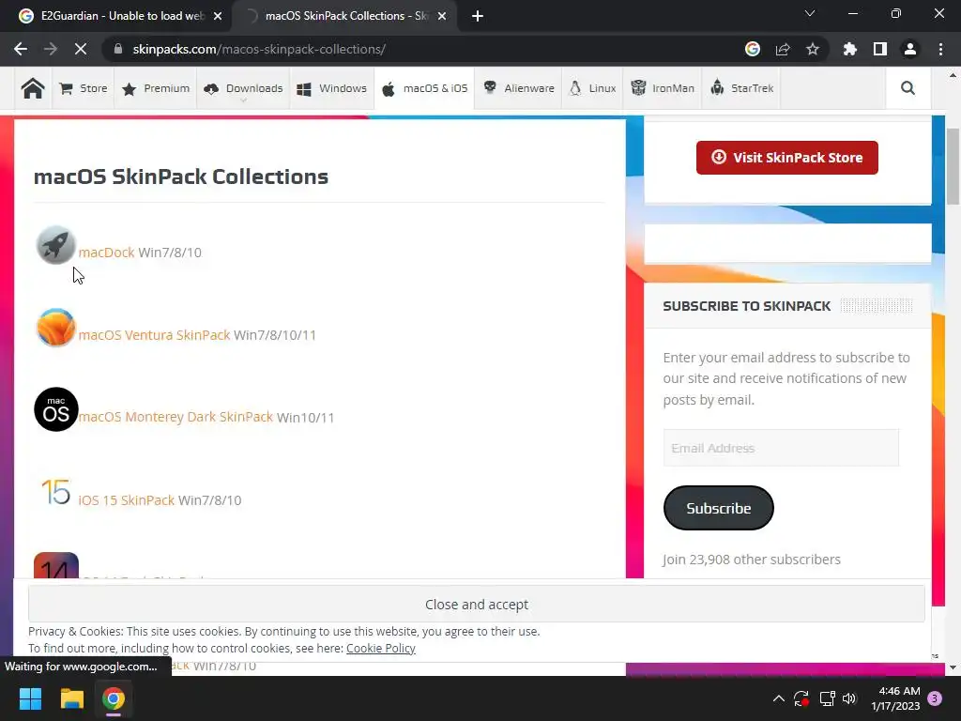Open Chrome three-dot menu
The width and height of the screenshot is (961, 721).
point(940,49)
